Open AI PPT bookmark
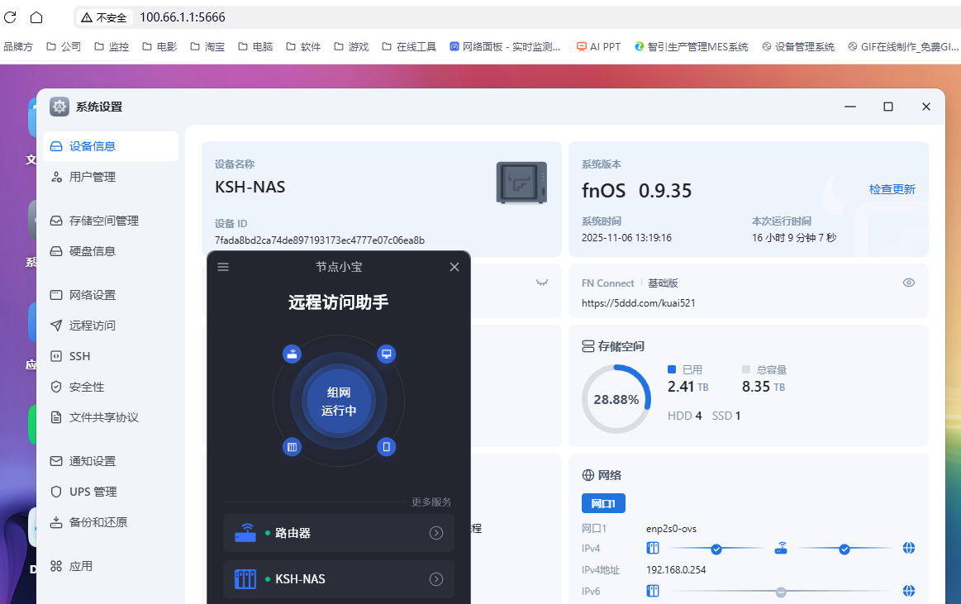This screenshot has width=961, height=604. pos(599,46)
